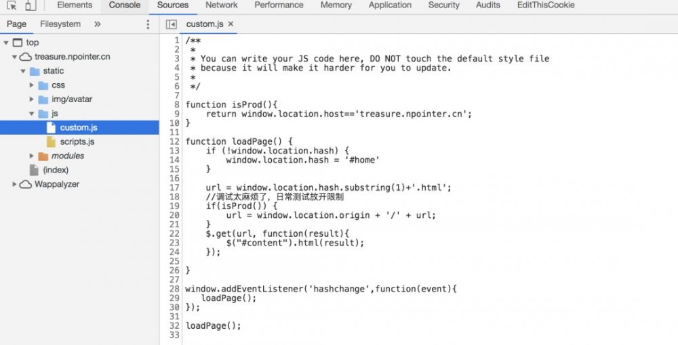The width and height of the screenshot is (678, 345).
Task: Click the 'function loadPage() {' code line
Action: (239, 141)
